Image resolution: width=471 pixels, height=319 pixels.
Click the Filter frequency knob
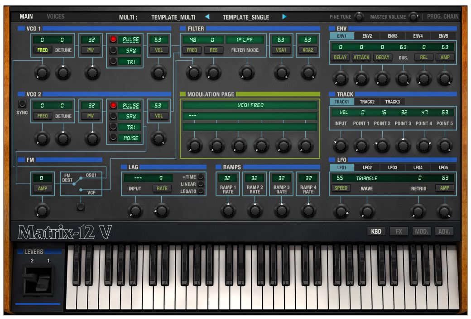click(193, 73)
